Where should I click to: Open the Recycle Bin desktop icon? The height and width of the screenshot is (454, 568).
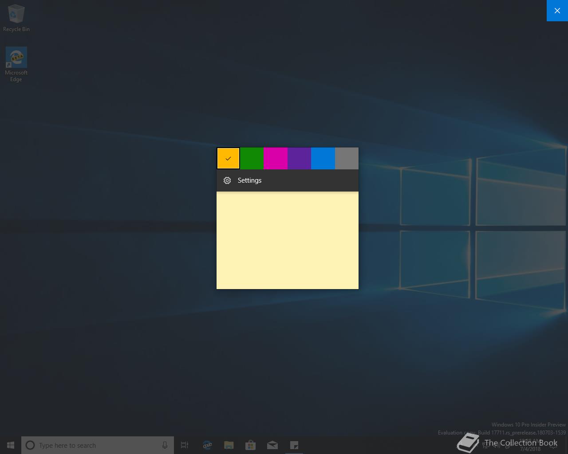(16, 18)
